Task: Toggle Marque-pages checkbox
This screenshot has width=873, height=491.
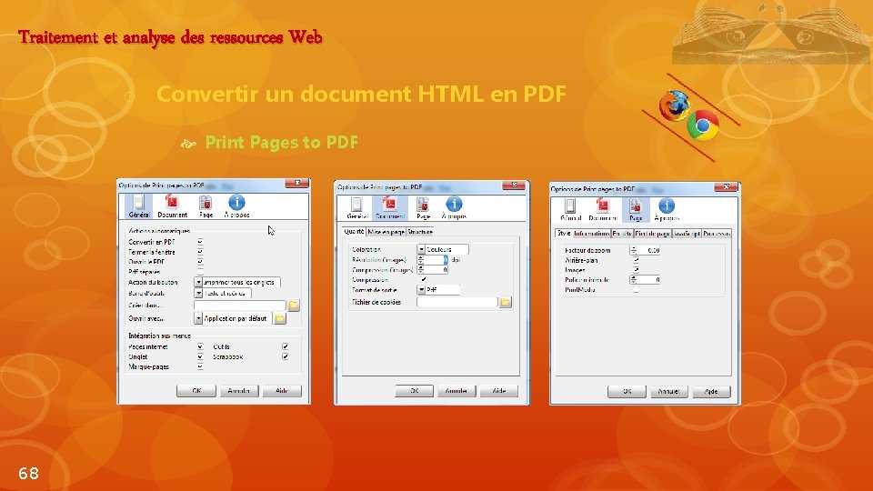Action: click(200, 366)
